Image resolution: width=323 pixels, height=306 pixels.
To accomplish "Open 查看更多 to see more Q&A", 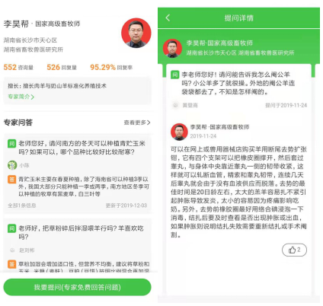I will pyautogui.click(x=137, y=123).
